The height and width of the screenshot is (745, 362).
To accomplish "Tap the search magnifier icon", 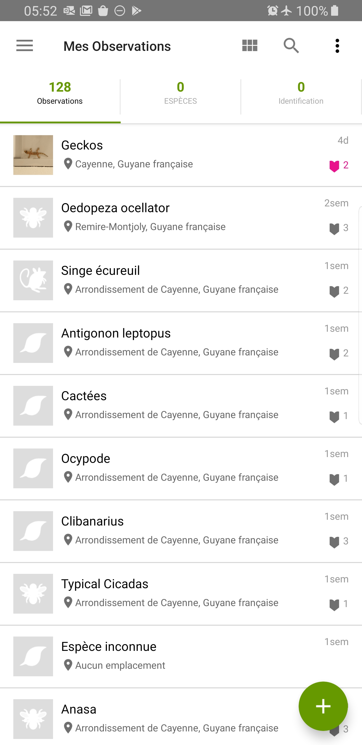I will pos(291,46).
